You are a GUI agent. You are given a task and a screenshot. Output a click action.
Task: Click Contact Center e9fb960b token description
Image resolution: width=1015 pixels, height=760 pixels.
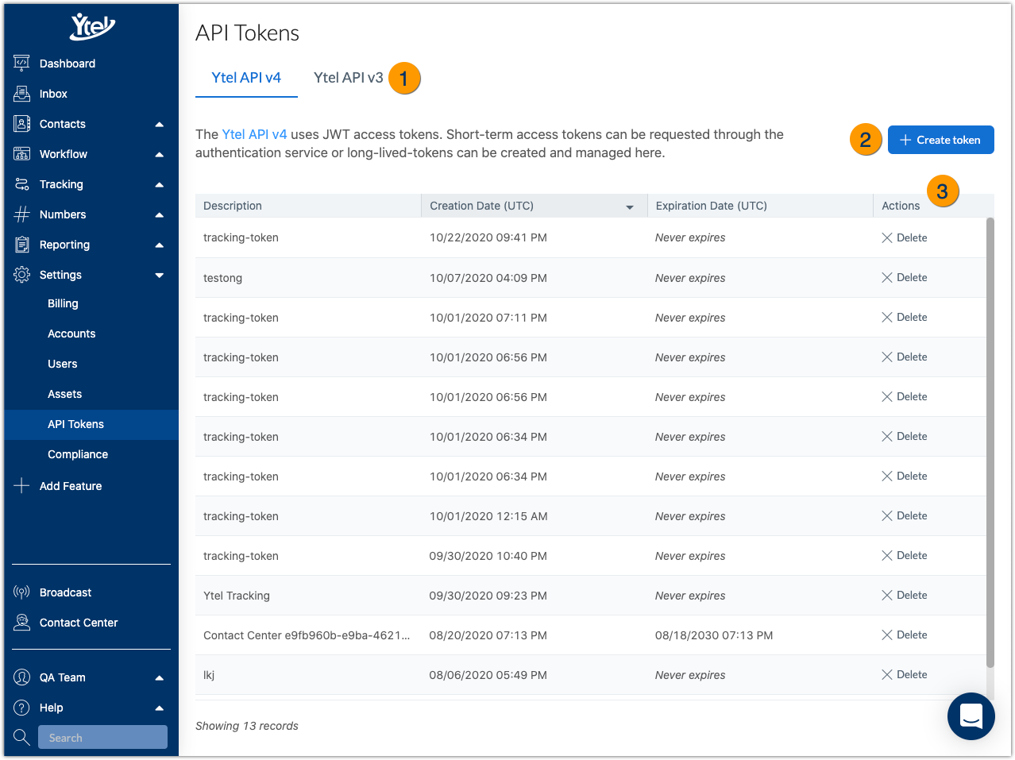(307, 635)
